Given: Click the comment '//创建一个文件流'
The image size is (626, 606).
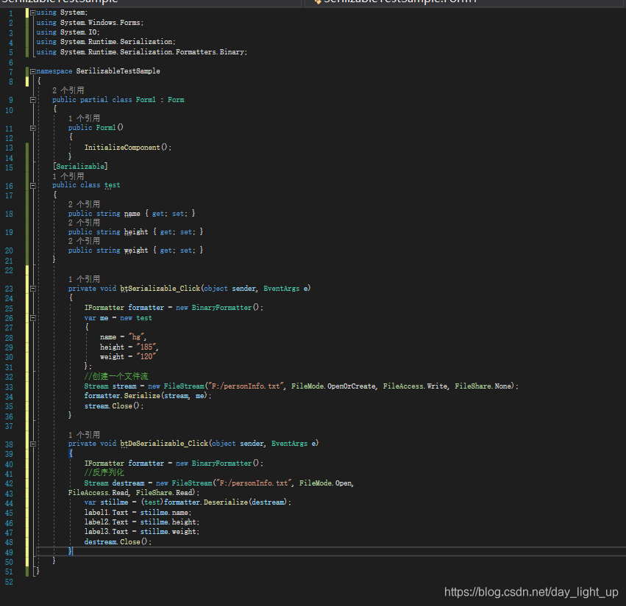Looking at the screenshot, I should [x=115, y=376].
